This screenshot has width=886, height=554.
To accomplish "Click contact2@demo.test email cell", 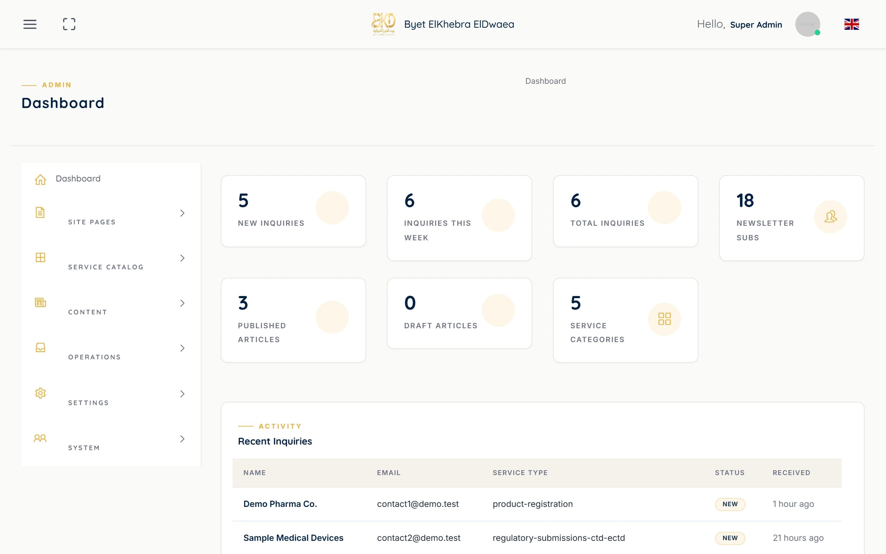I will (418, 538).
